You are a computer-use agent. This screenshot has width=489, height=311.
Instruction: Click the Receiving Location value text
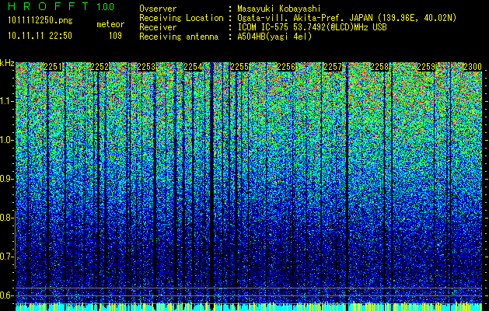click(x=347, y=18)
